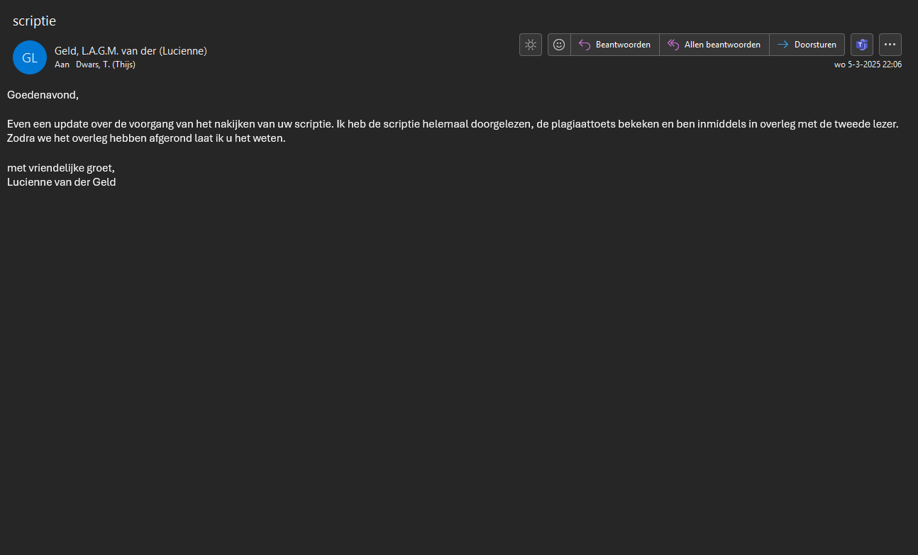Viewport: 918px width, 555px height.
Task: Select recipient Dwars, T. (Thijs)
Action: 106,65
